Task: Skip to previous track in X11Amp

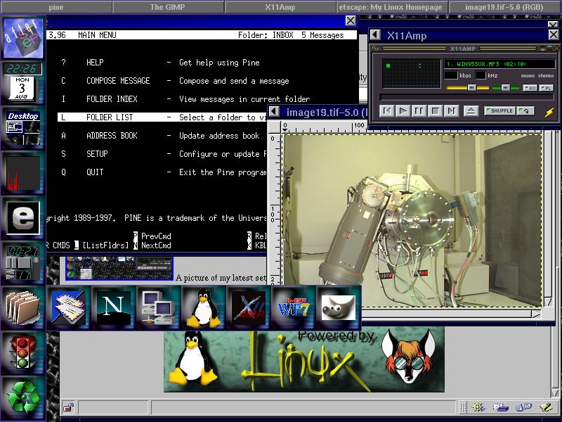Action: [x=387, y=111]
